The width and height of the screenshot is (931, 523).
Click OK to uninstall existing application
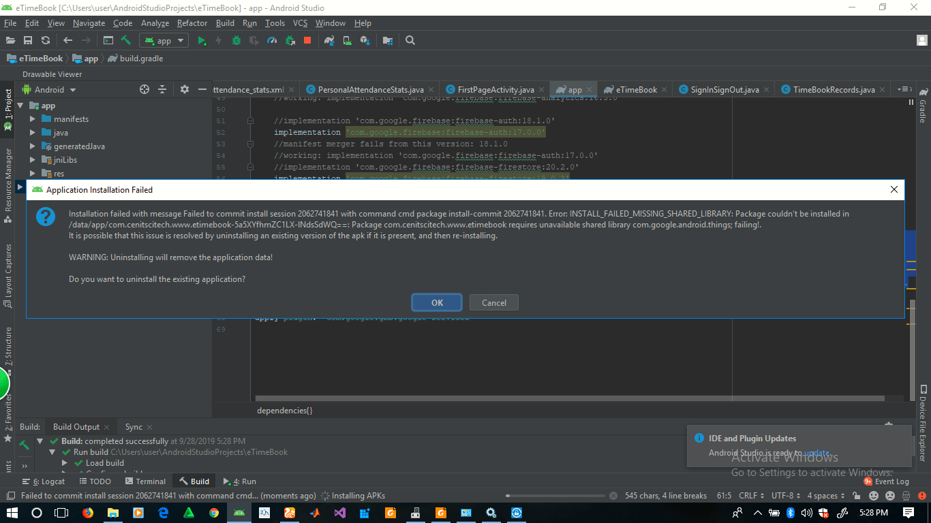point(436,302)
